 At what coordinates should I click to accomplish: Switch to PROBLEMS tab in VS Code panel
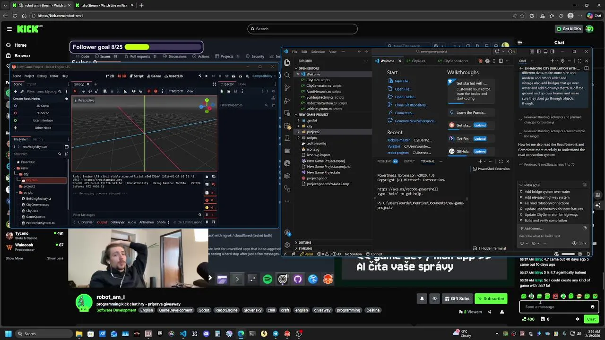[385, 161]
